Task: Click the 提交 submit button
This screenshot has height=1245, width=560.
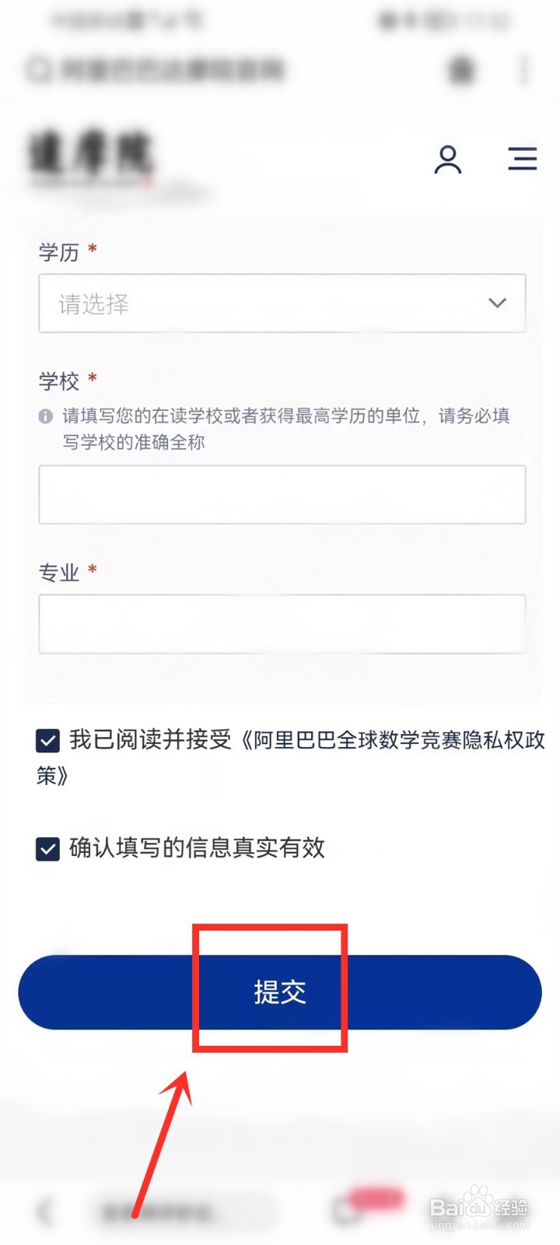Action: pos(279,992)
